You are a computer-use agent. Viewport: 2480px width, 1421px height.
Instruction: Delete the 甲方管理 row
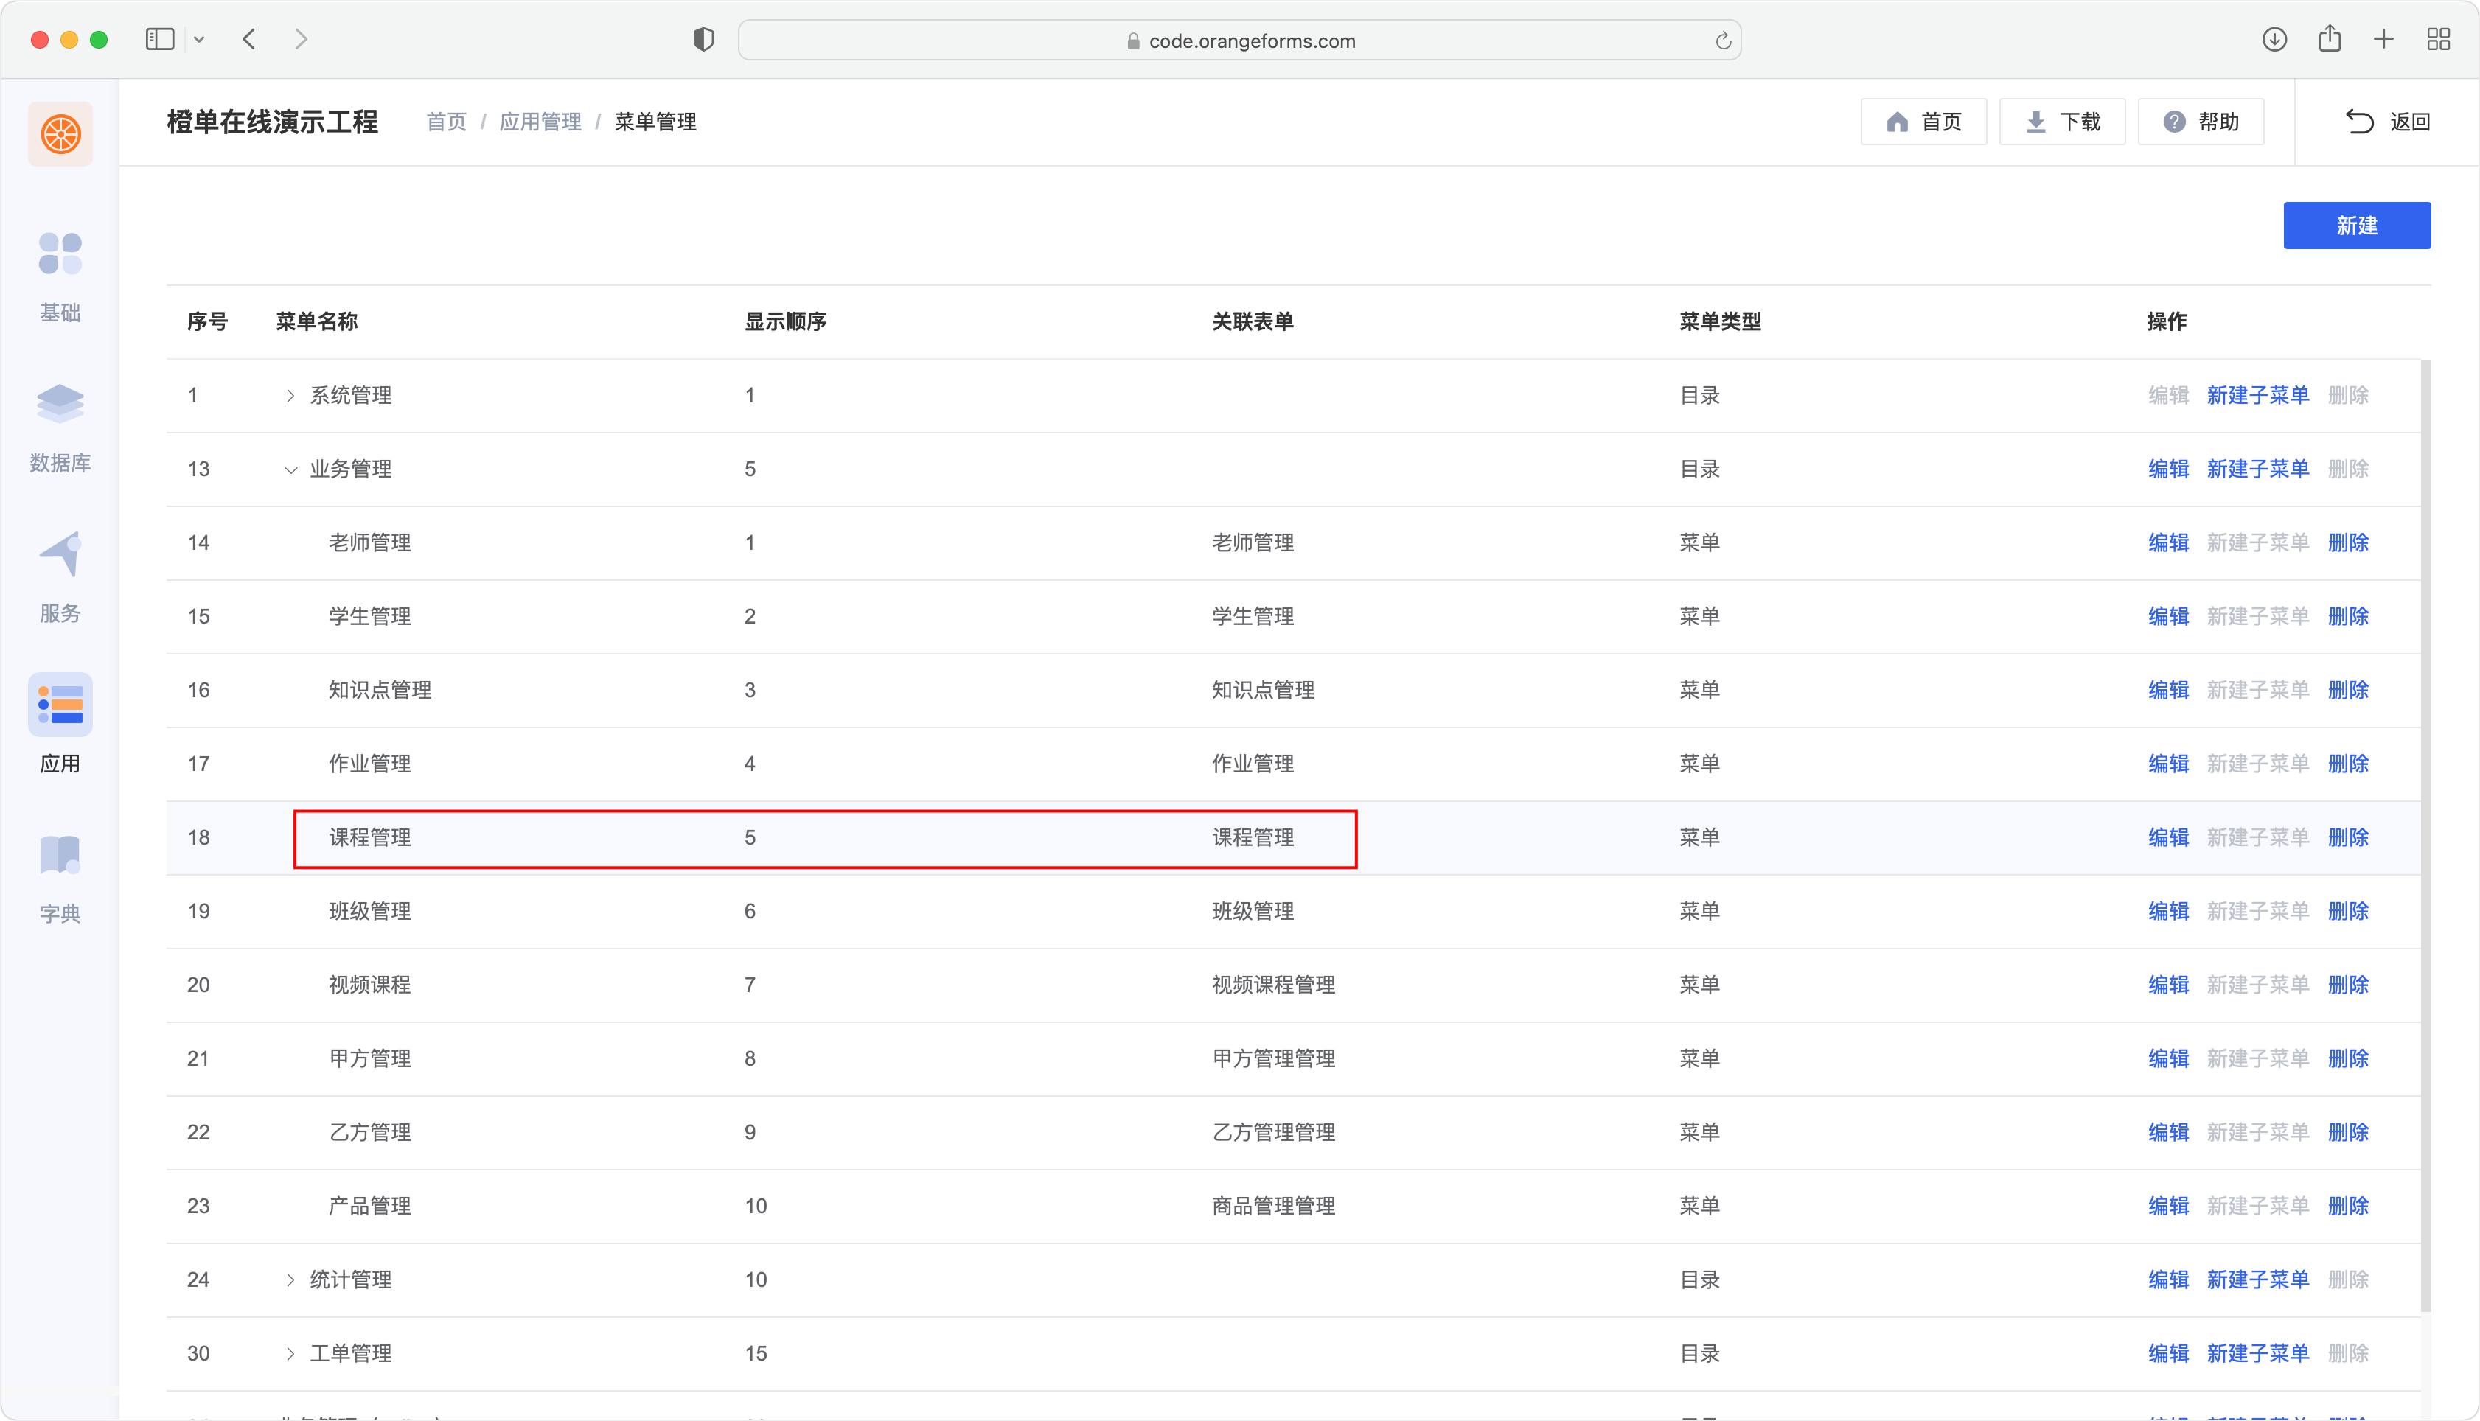2348,1058
